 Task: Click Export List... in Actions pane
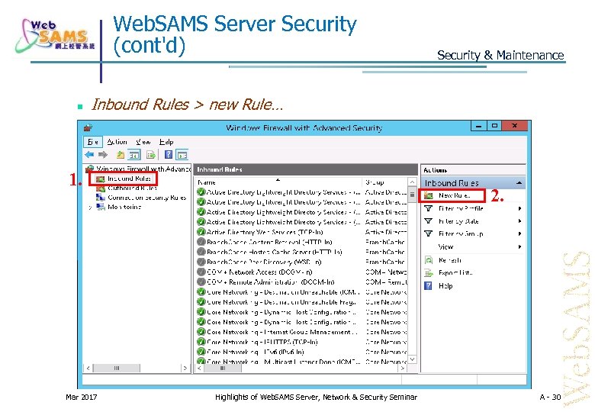click(x=455, y=272)
